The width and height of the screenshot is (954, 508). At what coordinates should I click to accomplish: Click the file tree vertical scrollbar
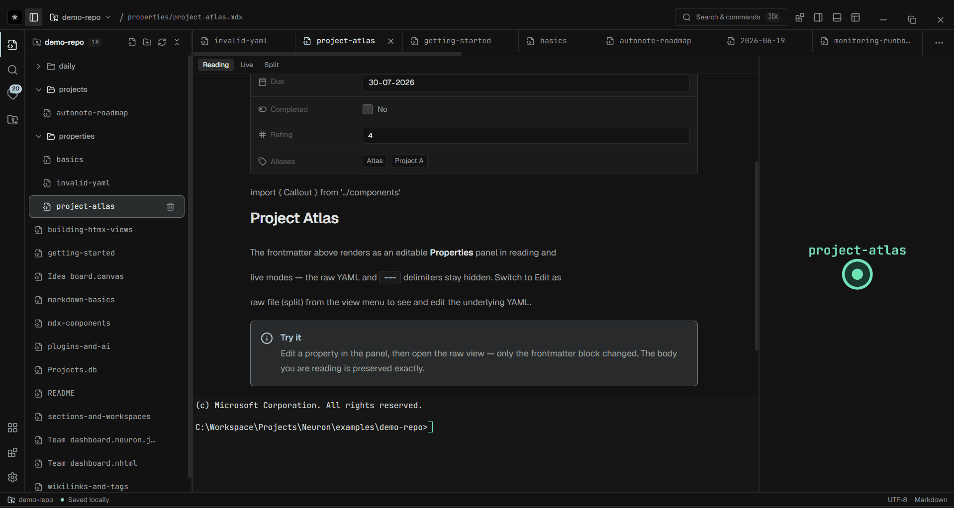point(190,266)
